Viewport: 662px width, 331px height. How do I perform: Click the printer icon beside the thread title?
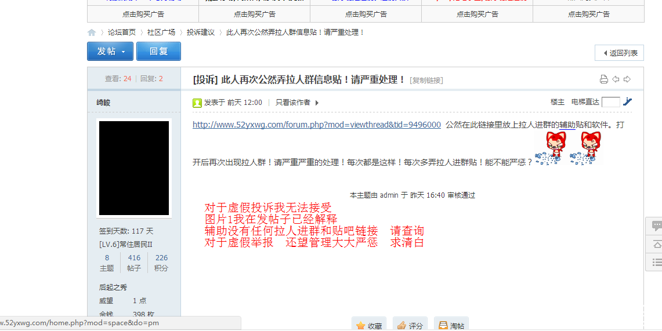click(604, 79)
